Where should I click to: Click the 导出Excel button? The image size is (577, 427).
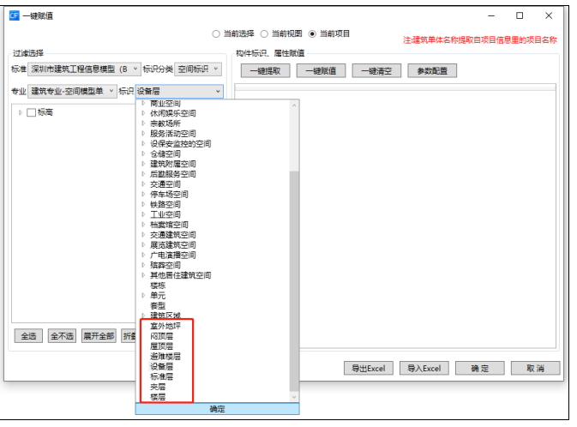click(x=369, y=368)
